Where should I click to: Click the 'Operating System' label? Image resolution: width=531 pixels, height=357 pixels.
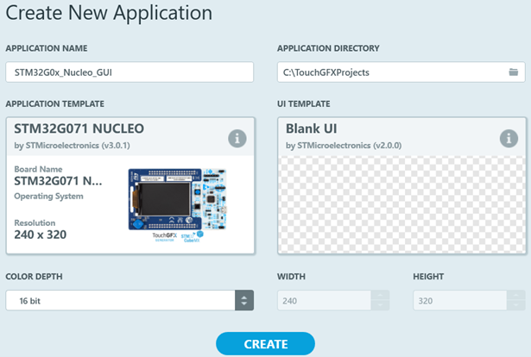pyautogui.click(x=48, y=197)
